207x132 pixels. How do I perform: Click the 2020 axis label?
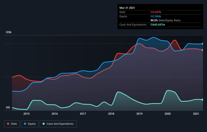pos(168,114)
